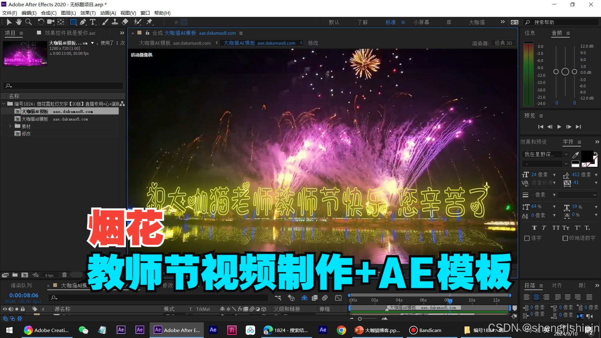This screenshot has height=338, width=601.
Task: Adjust the center audio level slider
Action: click(565, 72)
